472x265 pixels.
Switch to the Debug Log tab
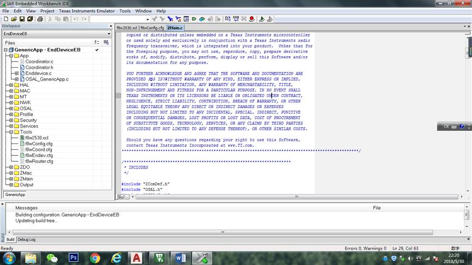[x=26, y=239]
